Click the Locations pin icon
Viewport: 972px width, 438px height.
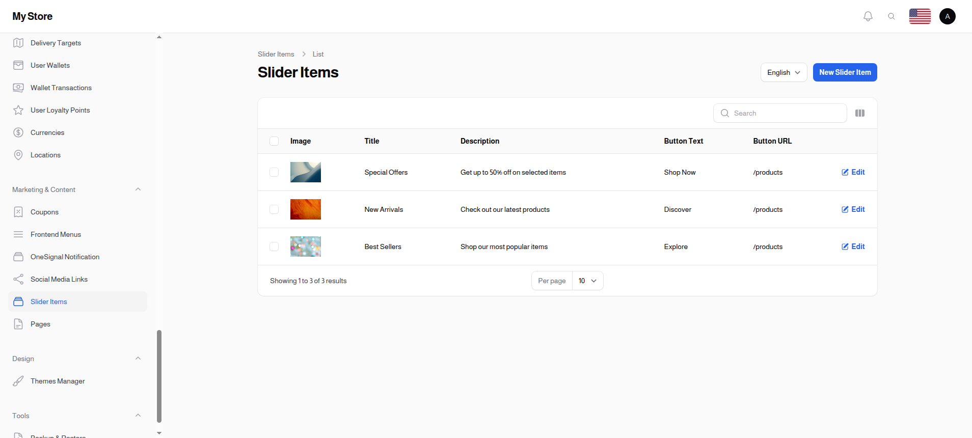pyautogui.click(x=18, y=155)
